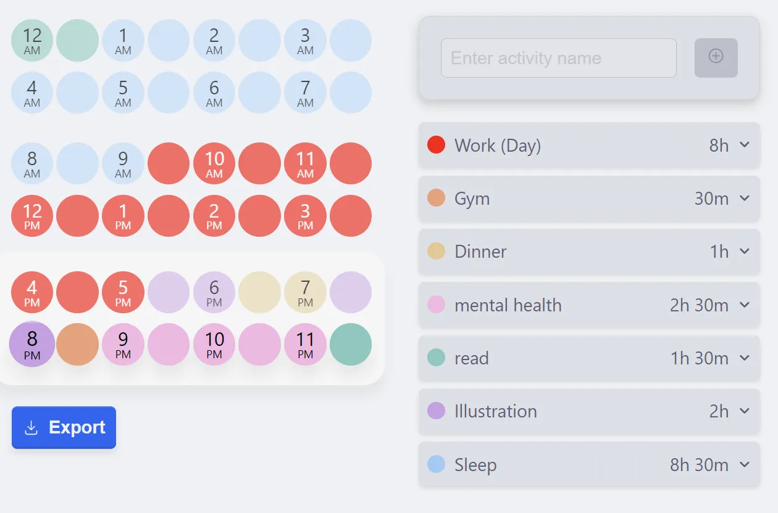Viewport: 778px width, 513px height.
Task: Click the add activity plus icon
Action: coord(716,57)
